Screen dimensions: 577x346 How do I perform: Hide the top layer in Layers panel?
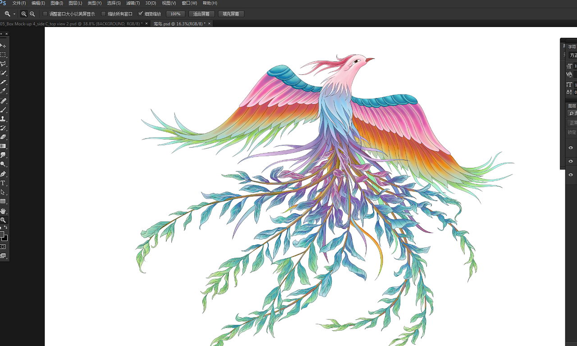coord(570,148)
